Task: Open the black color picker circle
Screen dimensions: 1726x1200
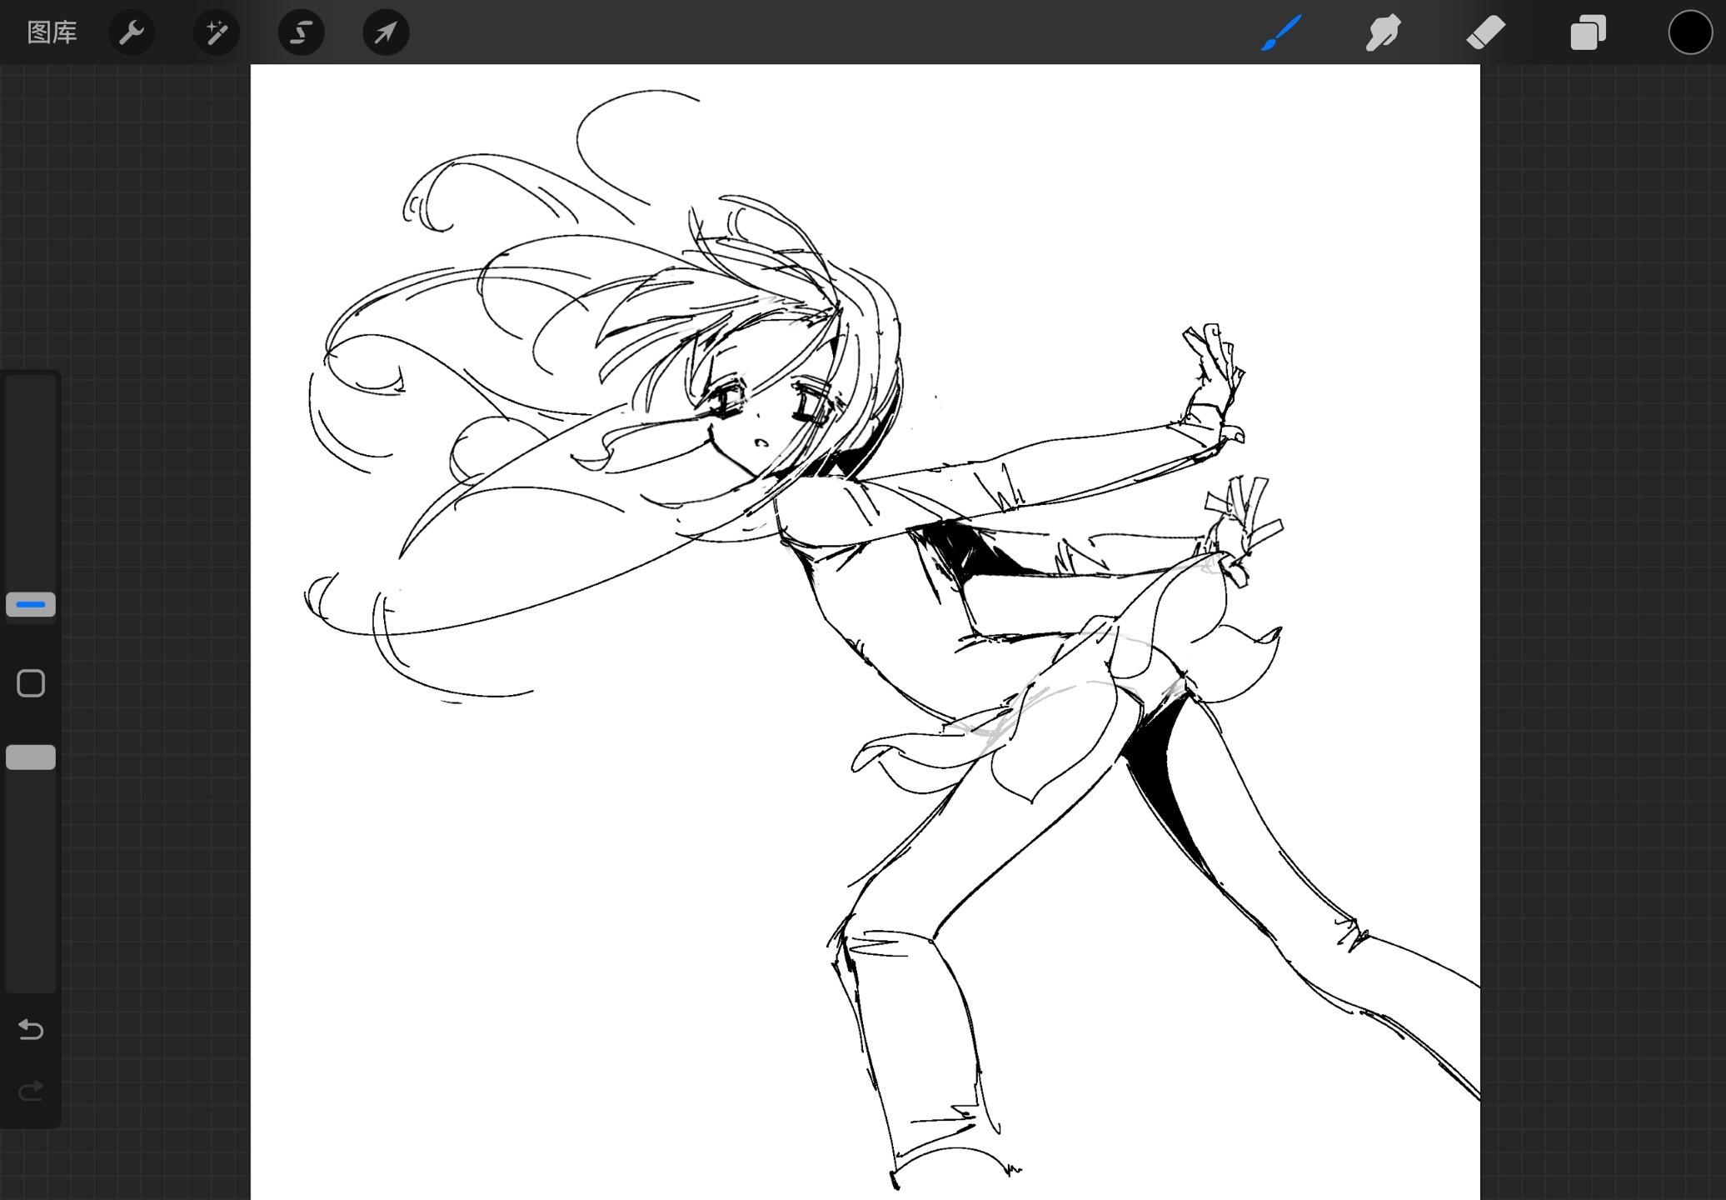Action: (x=1689, y=32)
